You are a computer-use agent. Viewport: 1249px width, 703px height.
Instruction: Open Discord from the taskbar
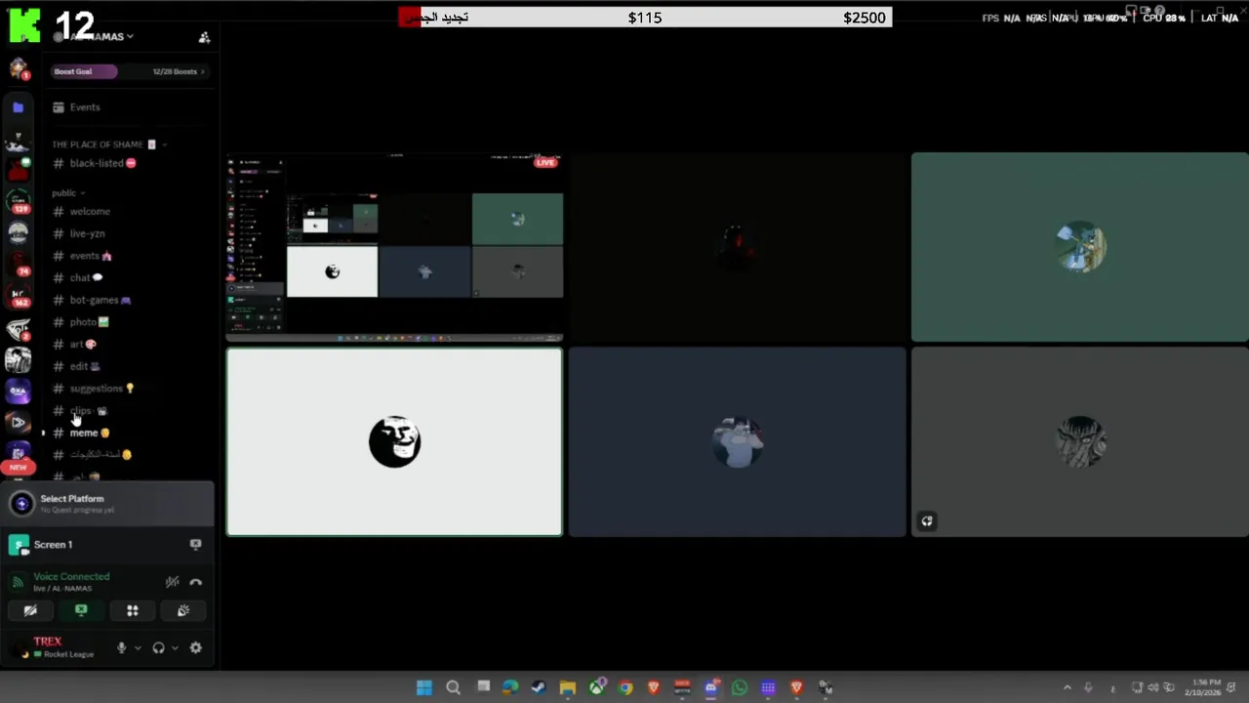coord(710,688)
